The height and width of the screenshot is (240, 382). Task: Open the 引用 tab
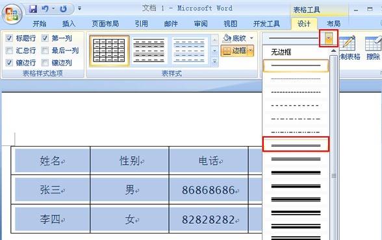142,23
